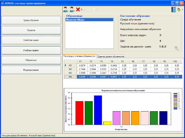The image size is (185, 138).
Task: Click cell 0,3447 in row H3
Action: 103,73
